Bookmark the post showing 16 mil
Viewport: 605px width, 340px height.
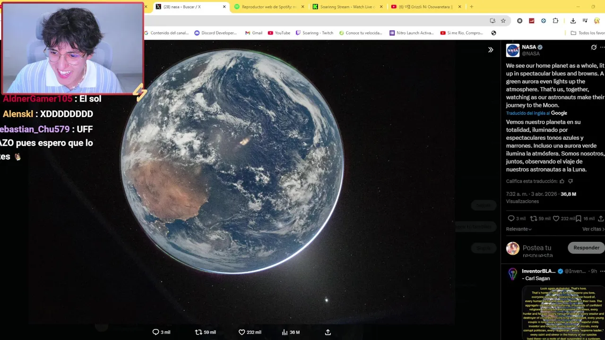tap(579, 219)
